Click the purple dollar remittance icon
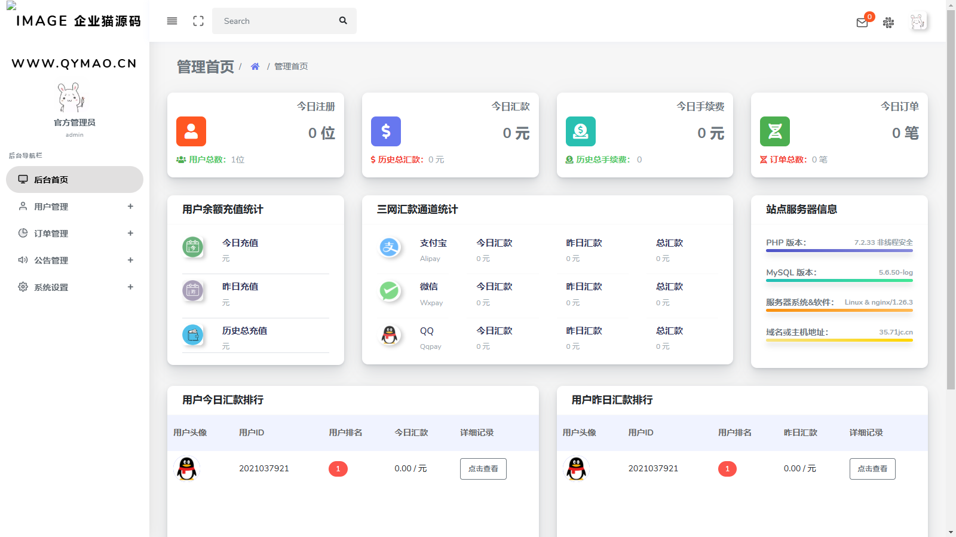The width and height of the screenshot is (956, 537). coord(386,131)
